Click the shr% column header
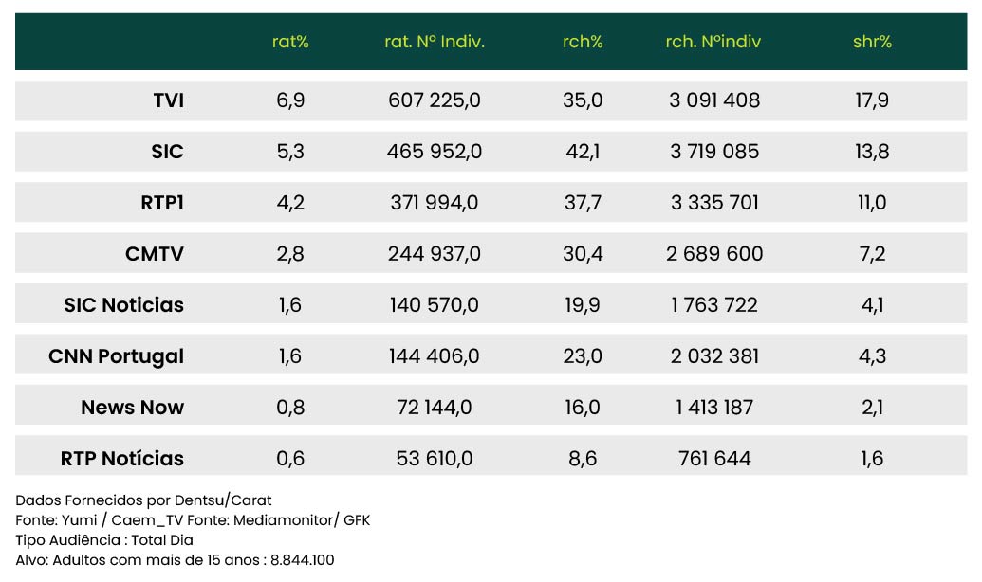 coord(872,42)
